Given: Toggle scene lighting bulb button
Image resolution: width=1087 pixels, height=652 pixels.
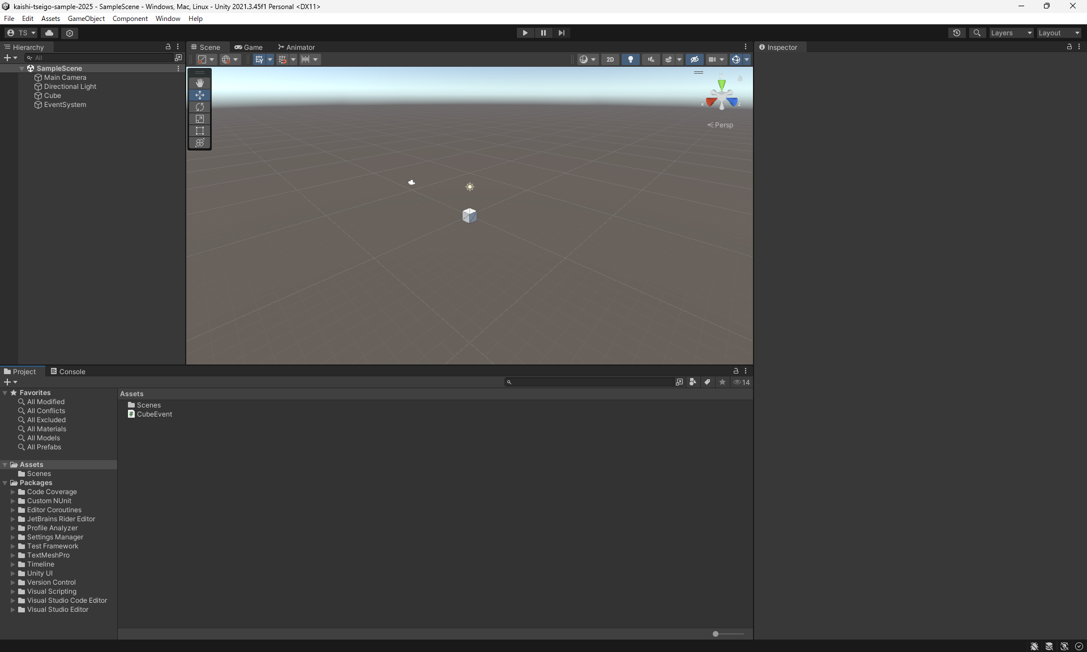Looking at the screenshot, I should tap(630, 59).
